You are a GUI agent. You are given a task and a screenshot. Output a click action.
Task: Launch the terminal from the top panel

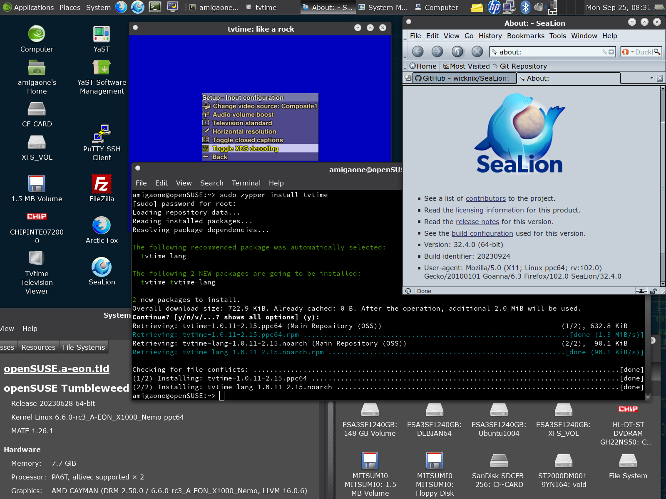pos(155,7)
